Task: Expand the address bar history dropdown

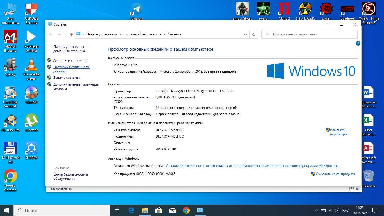Action: tap(245, 34)
